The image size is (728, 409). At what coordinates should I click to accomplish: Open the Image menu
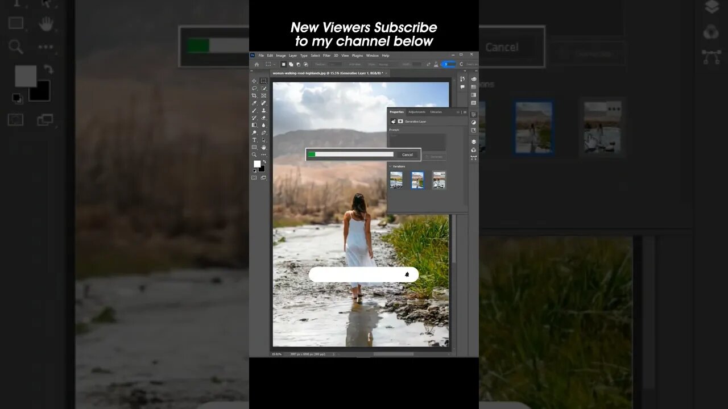pos(281,55)
